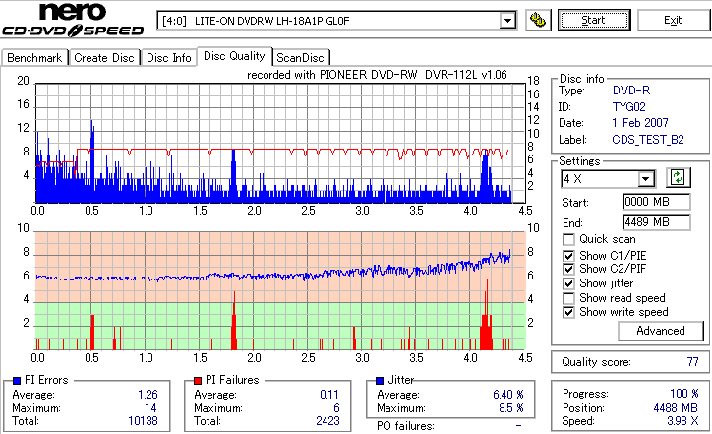
Task: Enable the Quick scan checkbox
Action: pos(568,239)
